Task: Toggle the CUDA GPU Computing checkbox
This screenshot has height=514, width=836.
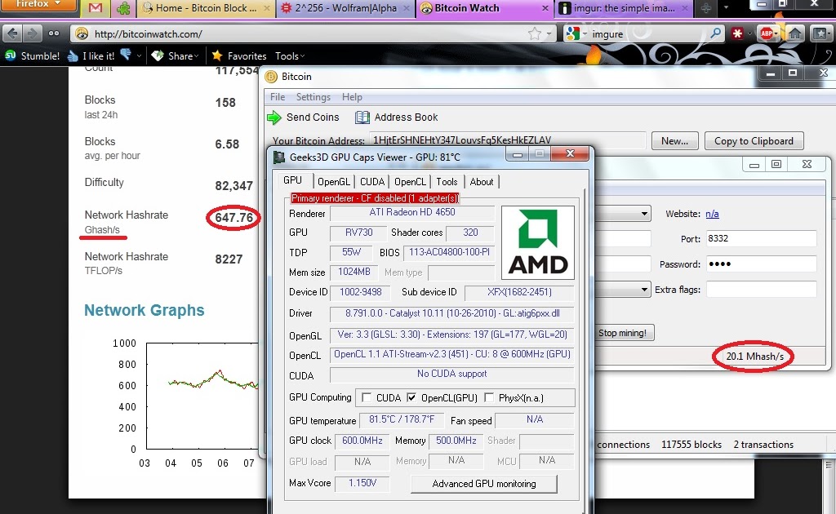Action: coord(367,397)
